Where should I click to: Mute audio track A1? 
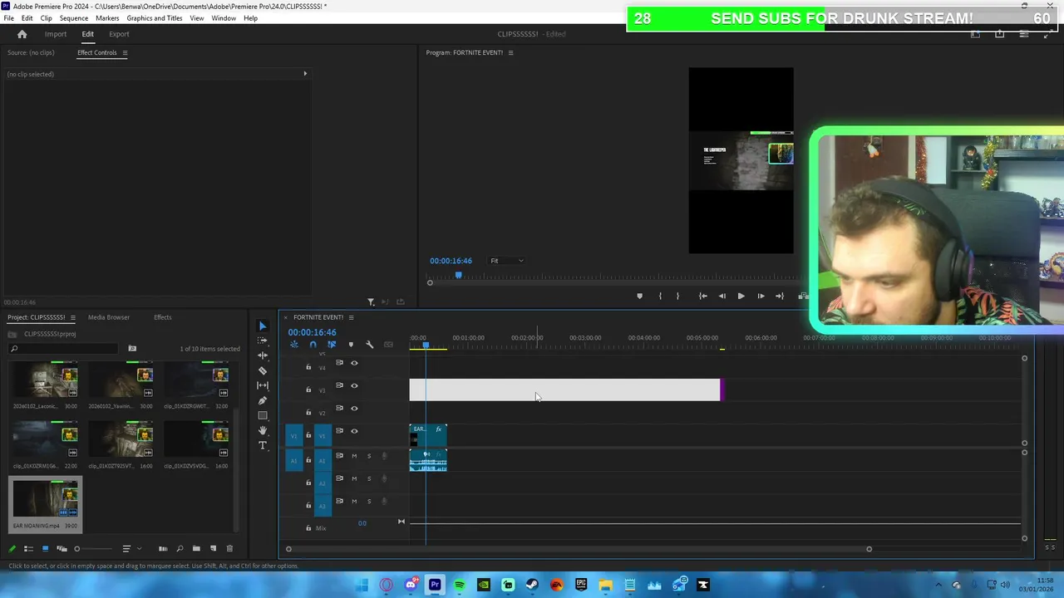(x=354, y=455)
